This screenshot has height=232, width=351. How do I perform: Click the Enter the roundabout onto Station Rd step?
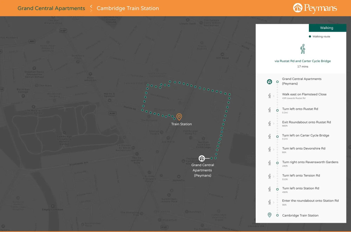point(310,201)
